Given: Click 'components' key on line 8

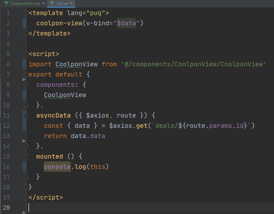Looking at the screenshot, I should (55, 85).
